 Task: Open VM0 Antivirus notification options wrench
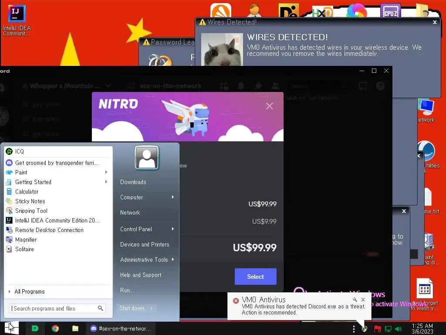355,299
